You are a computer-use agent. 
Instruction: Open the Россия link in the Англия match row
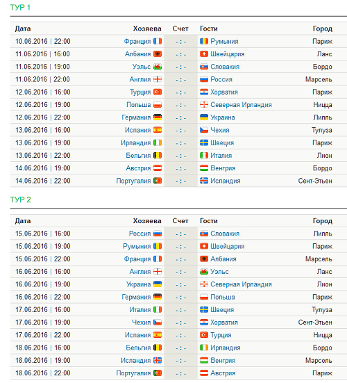[221, 79]
